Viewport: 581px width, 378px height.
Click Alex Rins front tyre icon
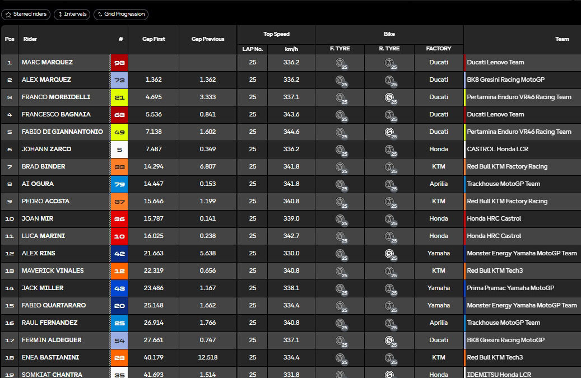pos(341,254)
